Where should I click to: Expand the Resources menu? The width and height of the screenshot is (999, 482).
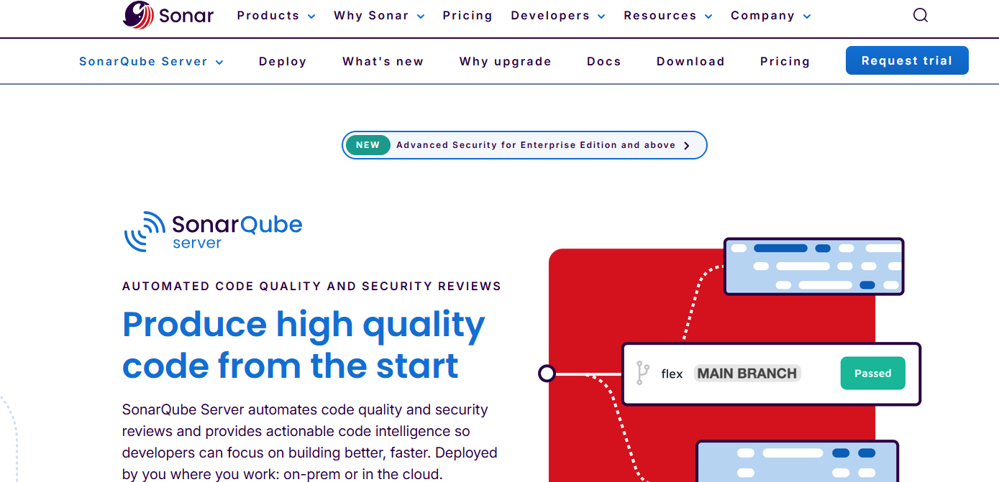pyautogui.click(x=668, y=16)
